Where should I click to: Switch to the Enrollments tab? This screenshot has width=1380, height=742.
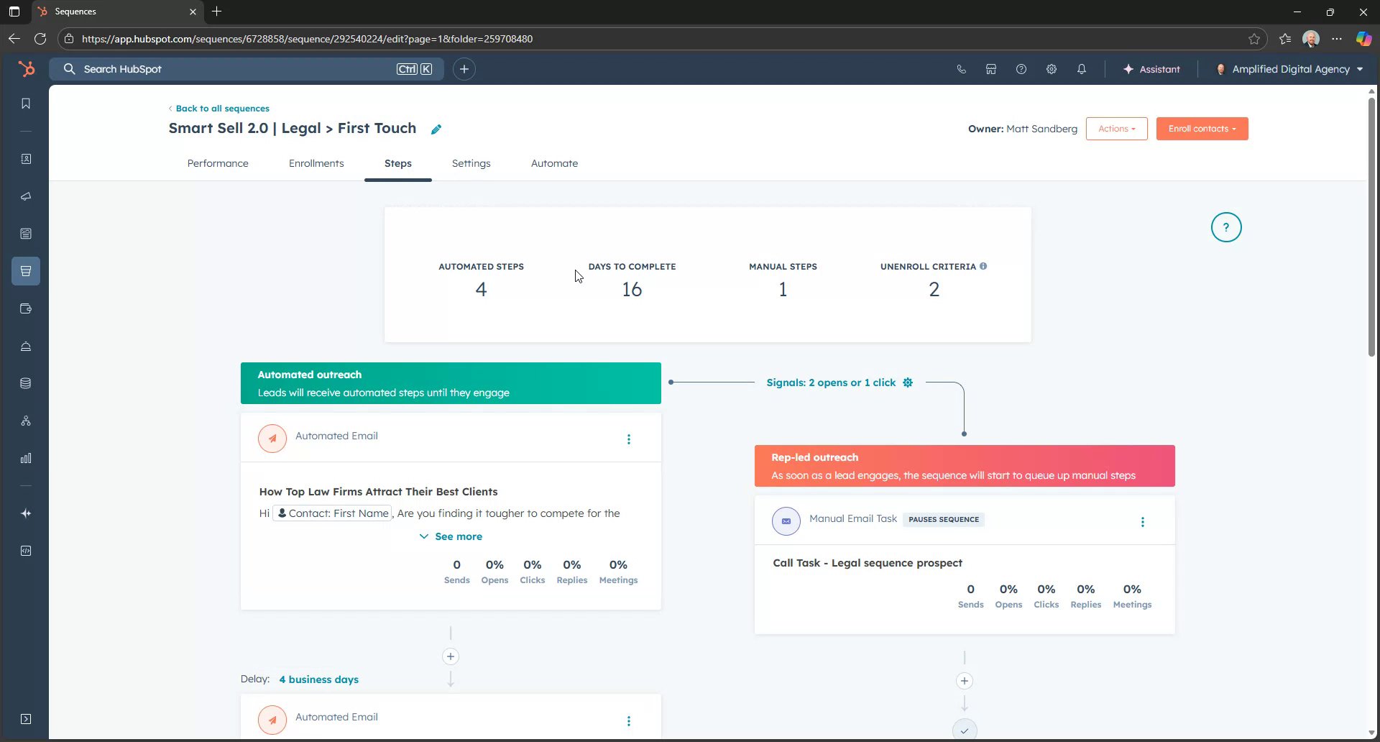tap(316, 163)
